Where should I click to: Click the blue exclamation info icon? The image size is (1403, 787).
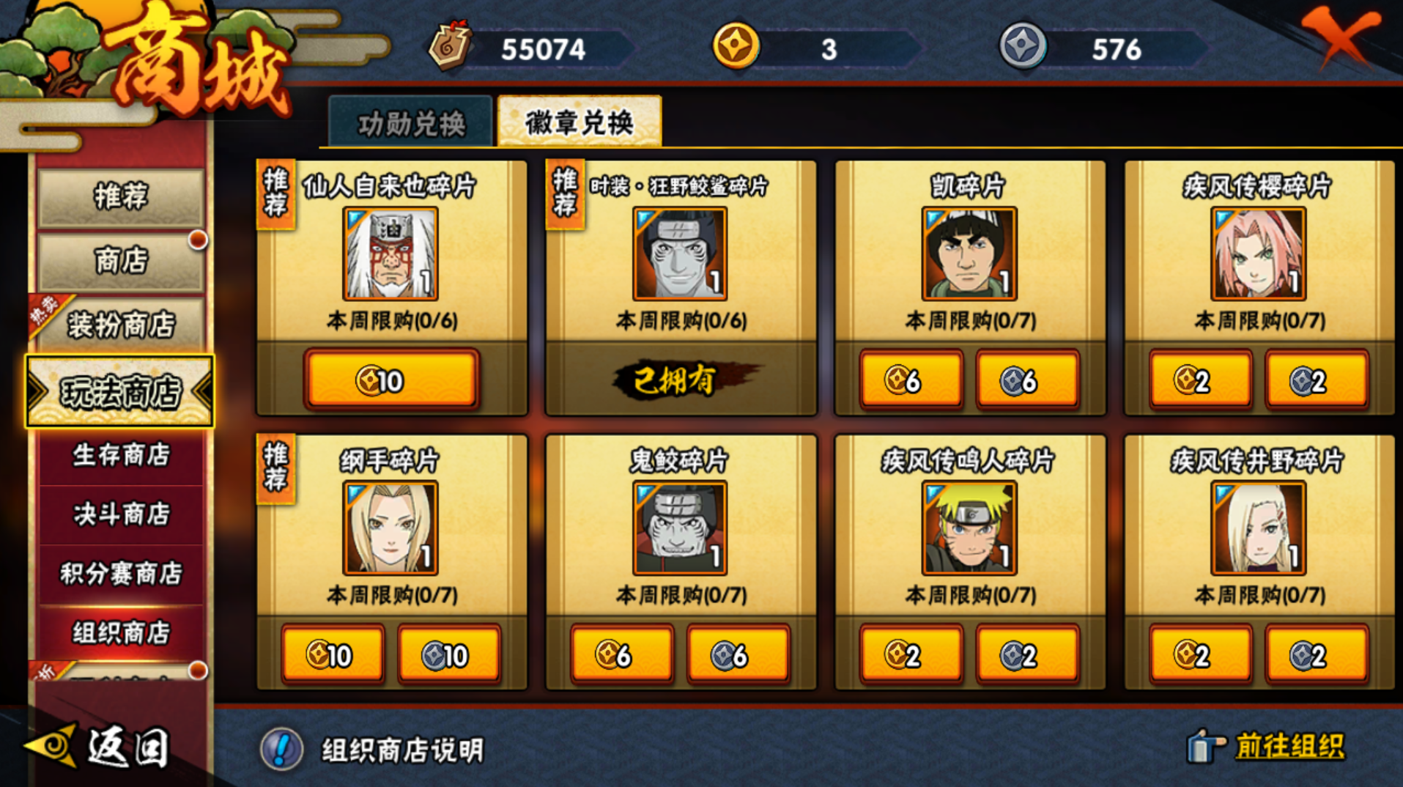[x=281, y=749]
